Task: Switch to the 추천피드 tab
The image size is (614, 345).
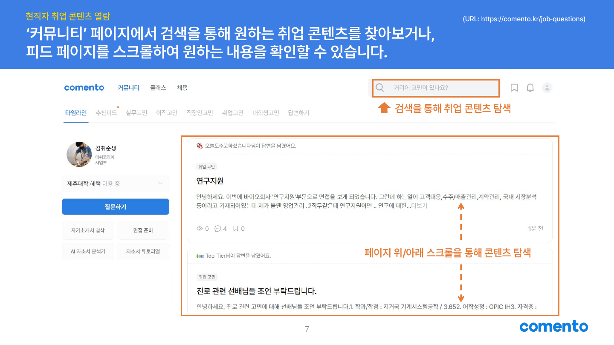Action: tap(106, 113)
